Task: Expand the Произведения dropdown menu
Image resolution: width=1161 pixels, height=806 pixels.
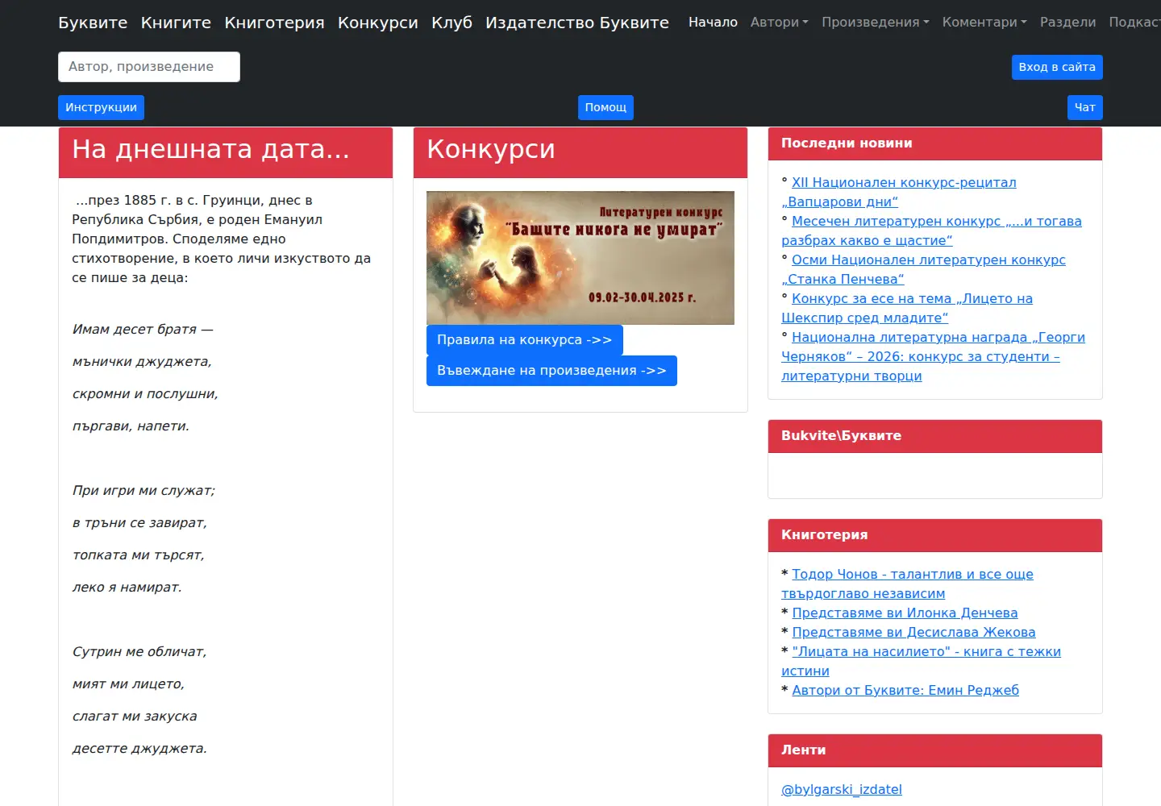Action: [x=876, y=23]
